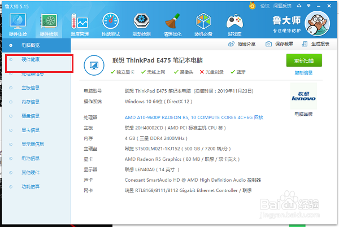Viewport: 339px width, 227px height.
Task: Open the title bar dropdown menu arrow
Action: (308, 6)
